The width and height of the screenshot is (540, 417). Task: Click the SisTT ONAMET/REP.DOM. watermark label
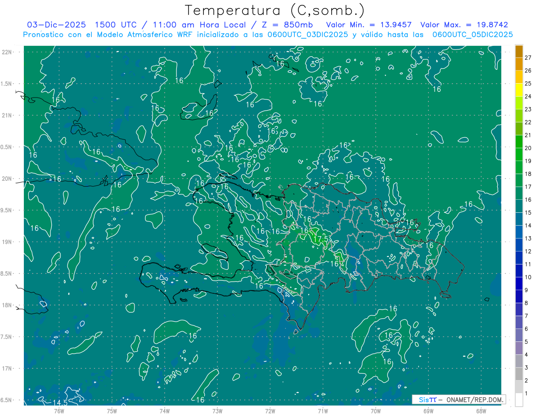(x=459, y=399)
